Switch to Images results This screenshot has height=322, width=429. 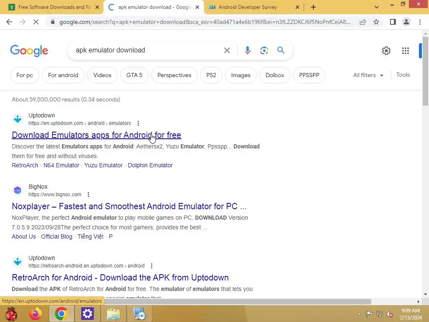[241, 75]
